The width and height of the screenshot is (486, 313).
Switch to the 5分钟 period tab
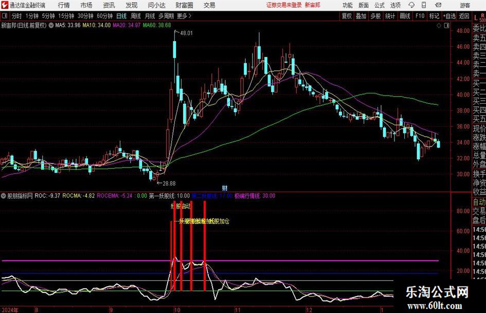(x=48, y=16)
